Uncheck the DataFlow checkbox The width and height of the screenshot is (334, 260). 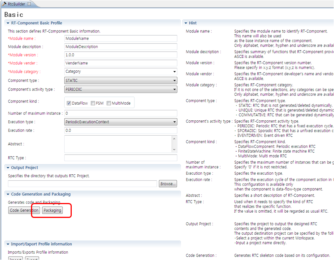[69, 103]
